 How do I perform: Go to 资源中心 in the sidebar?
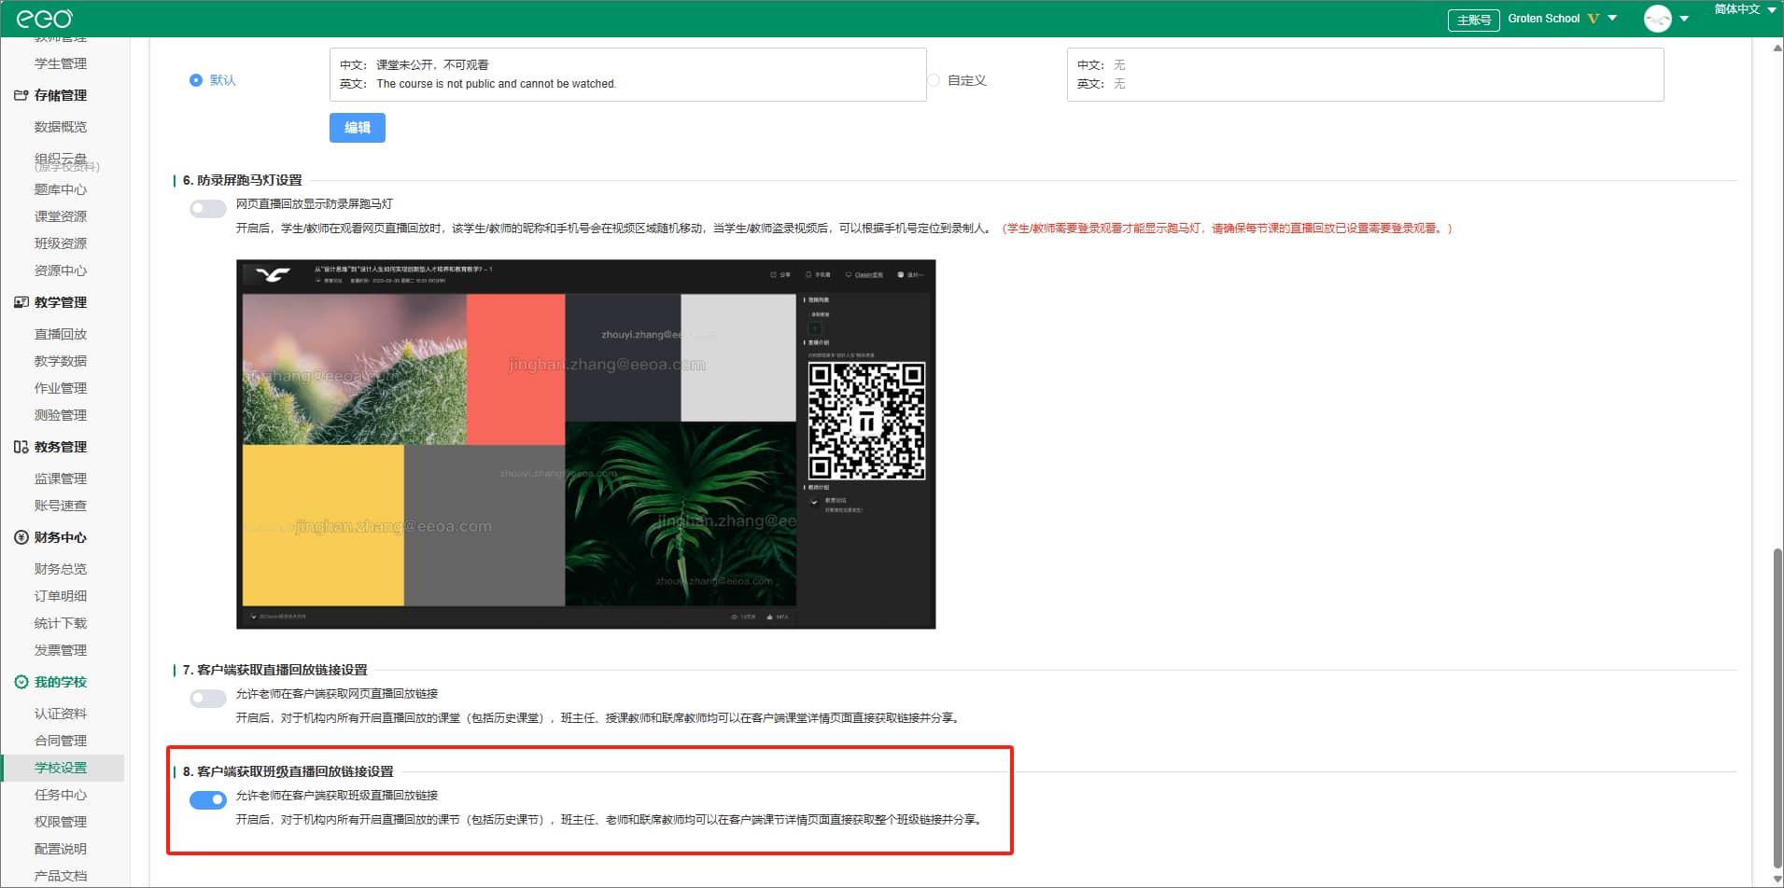61,271
